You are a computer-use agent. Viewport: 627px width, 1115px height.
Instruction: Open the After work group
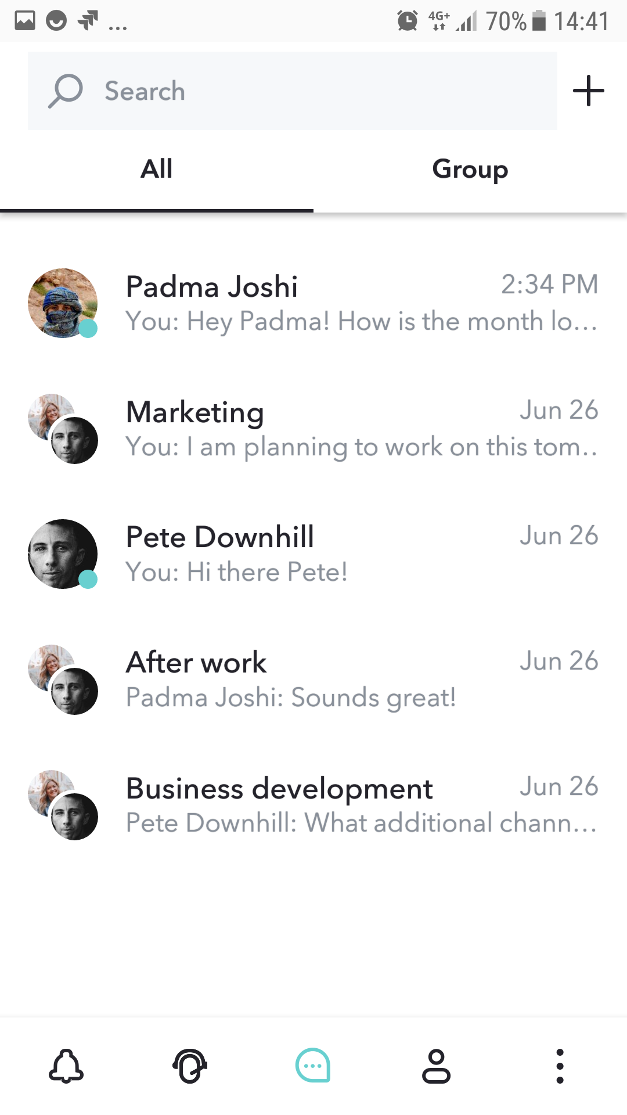coord(360,679)
